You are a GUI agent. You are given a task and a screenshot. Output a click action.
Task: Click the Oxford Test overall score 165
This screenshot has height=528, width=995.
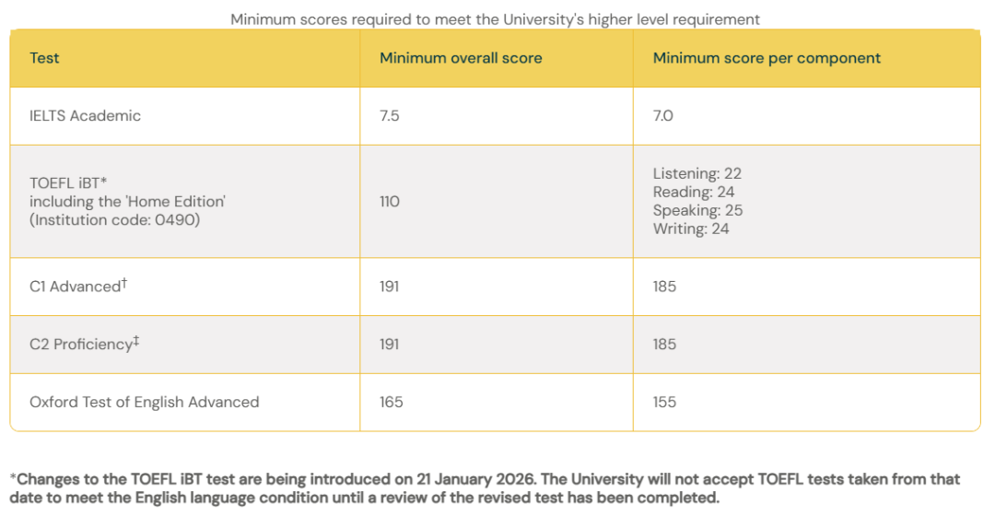tap(391, 403)
